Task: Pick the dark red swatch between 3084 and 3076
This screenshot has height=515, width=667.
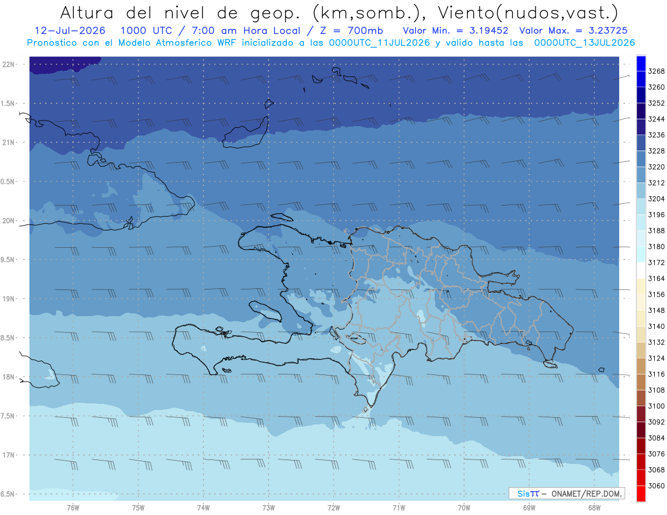Action: 641,446
